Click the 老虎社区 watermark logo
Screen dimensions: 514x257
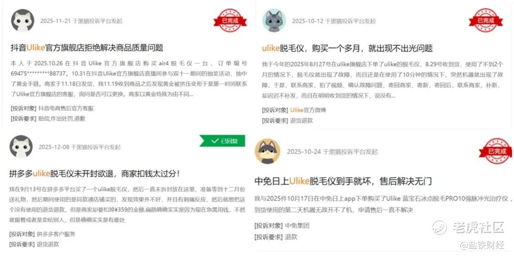[x=468, y=227]
